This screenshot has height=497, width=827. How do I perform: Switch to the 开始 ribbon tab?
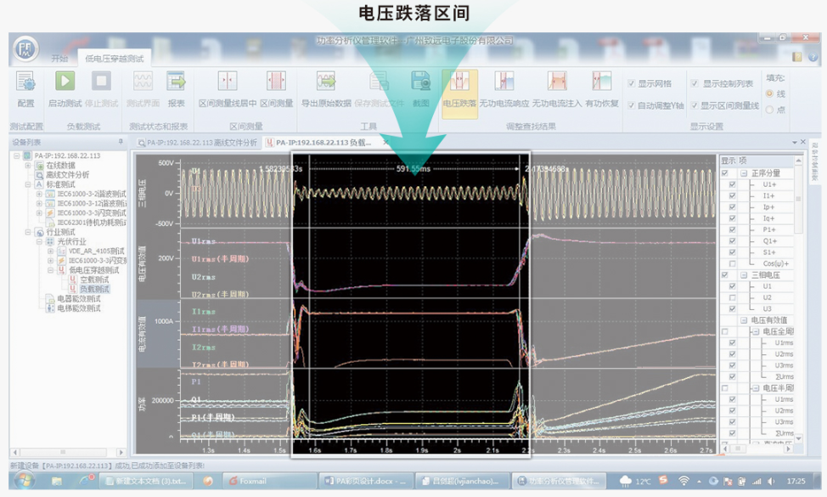(59, 59)
